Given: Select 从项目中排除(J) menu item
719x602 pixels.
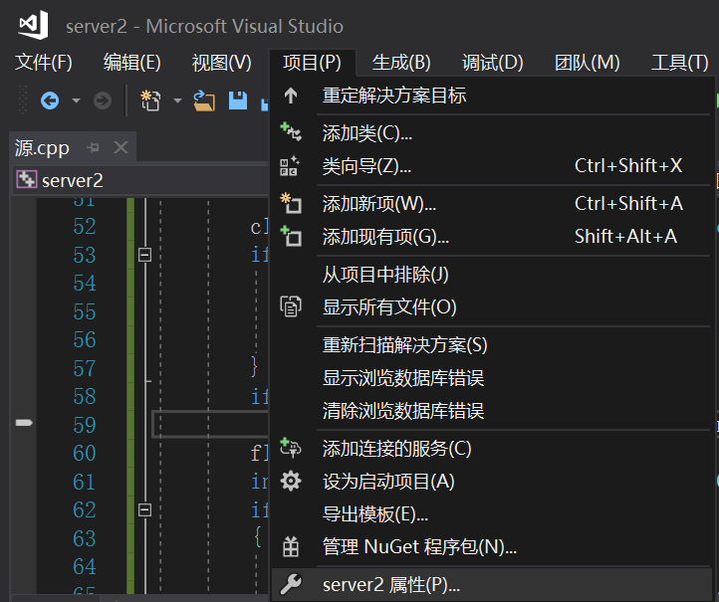Looking at the screenshot, I should point(491,274).
